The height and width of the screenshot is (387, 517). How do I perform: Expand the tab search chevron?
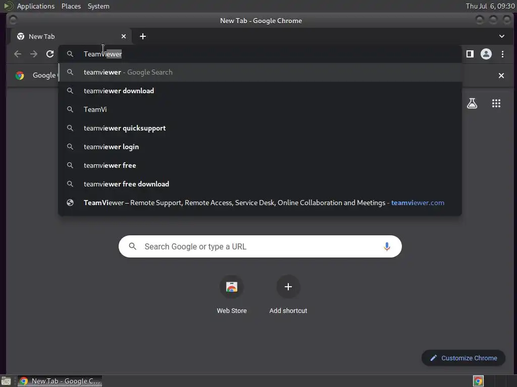(501, 36)
